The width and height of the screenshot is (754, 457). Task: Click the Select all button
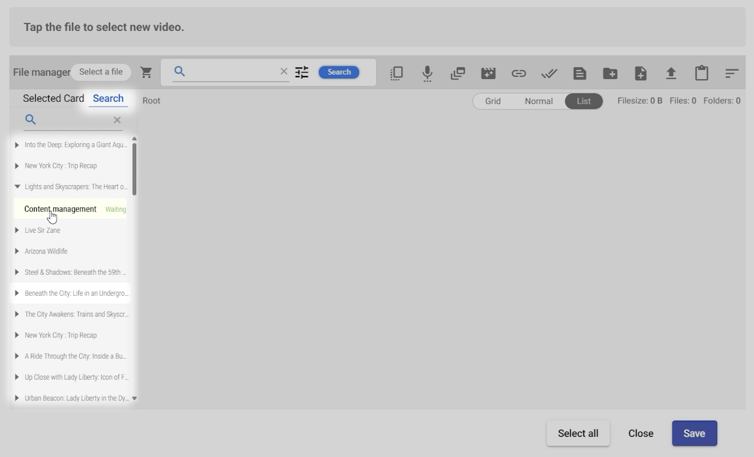tap(577, 433)
